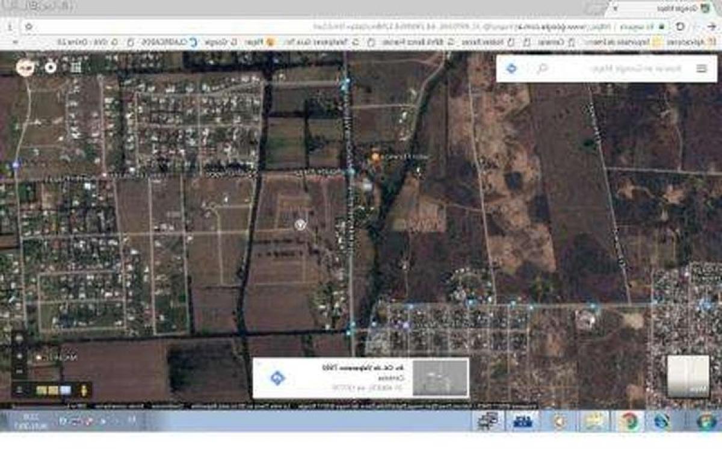Click the directions diamond on the address card
The image size is (722, 449).
[x=277, y=377]
